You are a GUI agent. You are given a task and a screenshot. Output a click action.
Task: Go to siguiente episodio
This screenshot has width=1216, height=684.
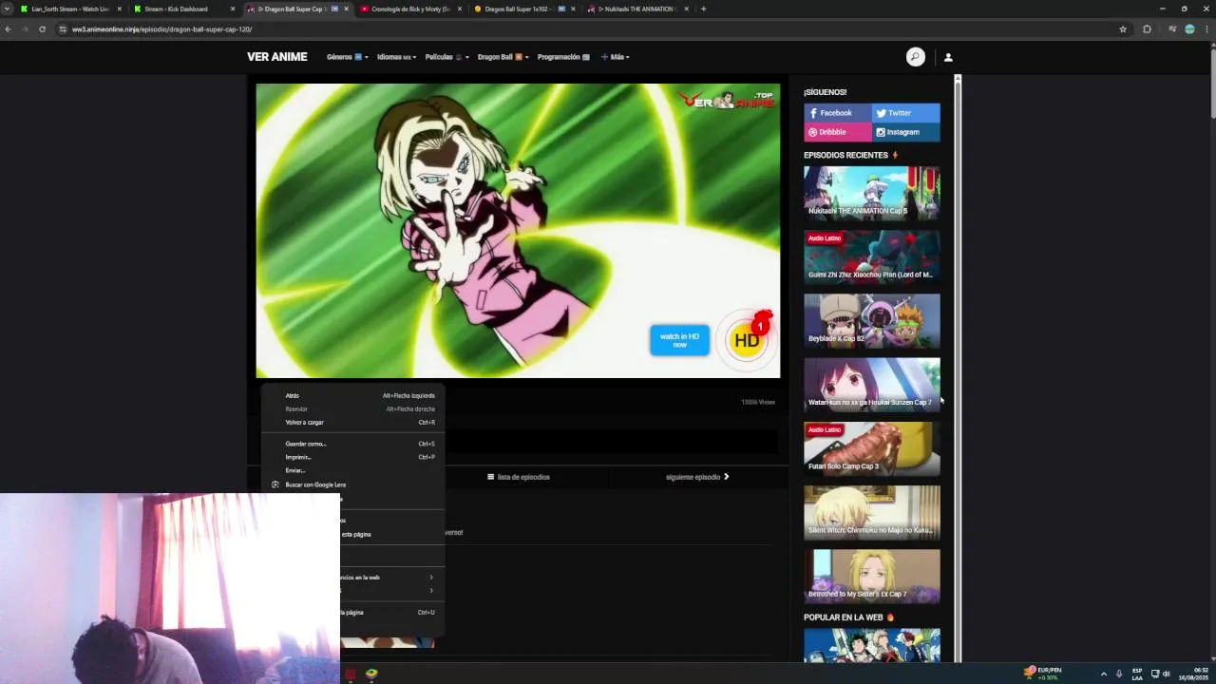pyautogui.click(x=697, y=477)
